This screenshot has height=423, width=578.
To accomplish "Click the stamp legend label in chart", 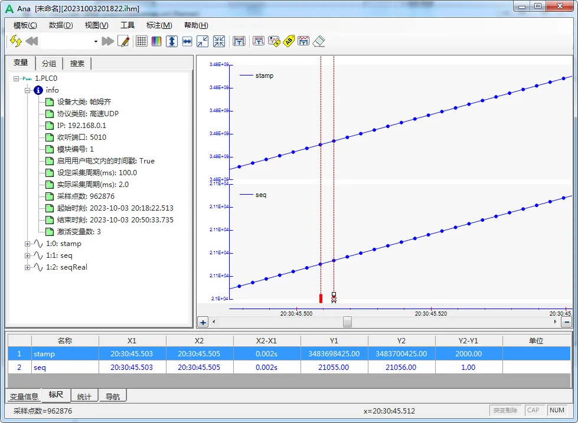I will 264,76.
